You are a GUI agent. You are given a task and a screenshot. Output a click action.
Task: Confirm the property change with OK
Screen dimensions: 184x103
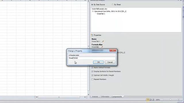point(98,62)
